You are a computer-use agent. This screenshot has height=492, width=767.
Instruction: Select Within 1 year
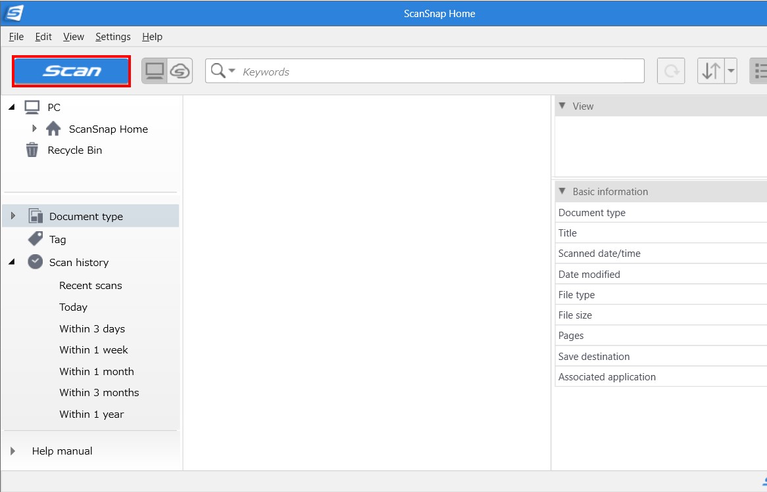(x=91, y=414)
